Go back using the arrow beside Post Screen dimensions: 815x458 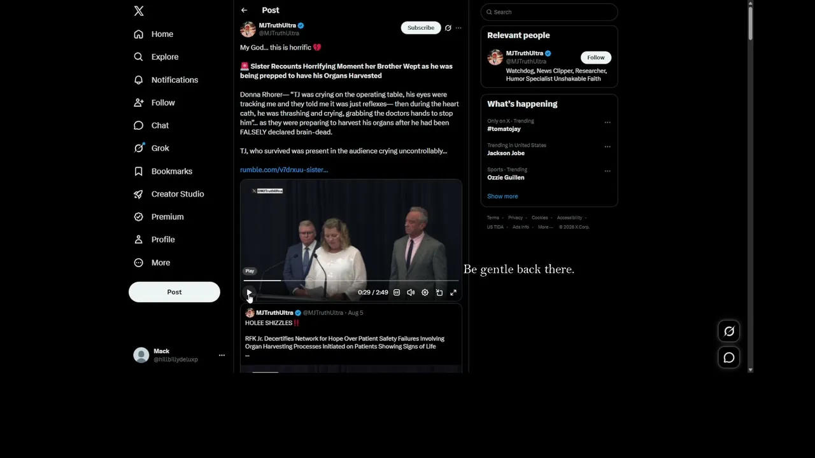click(244, 10)
